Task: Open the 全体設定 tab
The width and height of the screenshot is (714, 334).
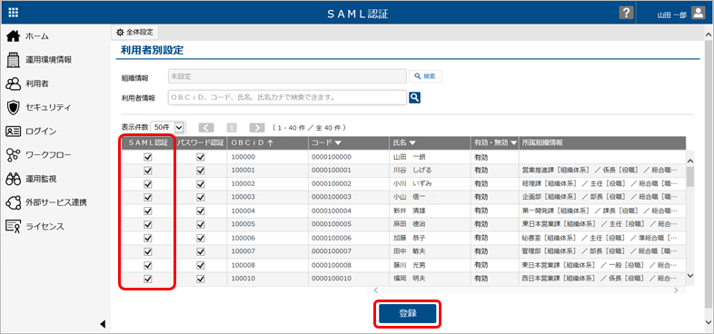Action: 135,33
